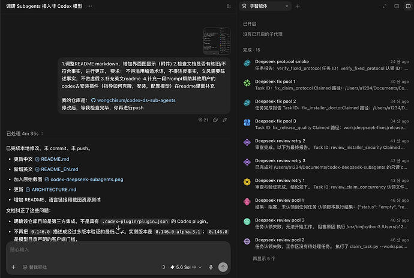Screen dimensions: 414x278
Task: Close the 子智能体 tab
Action: point(287,6)
